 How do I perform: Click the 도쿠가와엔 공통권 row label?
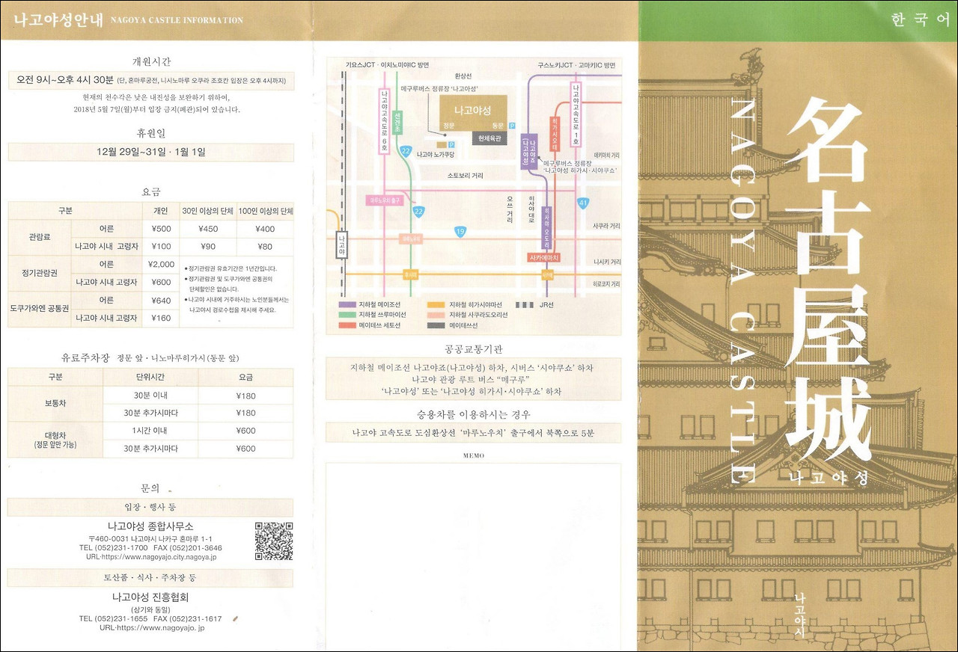click(x=39, y=309)
